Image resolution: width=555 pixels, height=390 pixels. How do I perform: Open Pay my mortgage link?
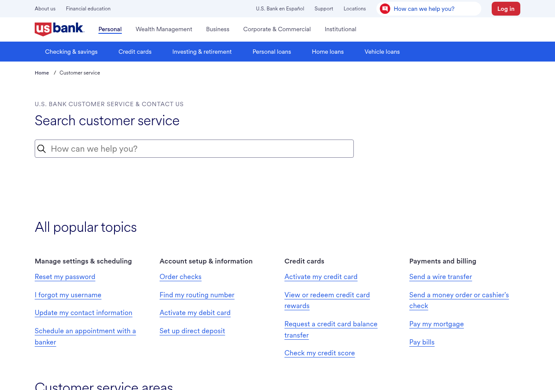(436, 324)
